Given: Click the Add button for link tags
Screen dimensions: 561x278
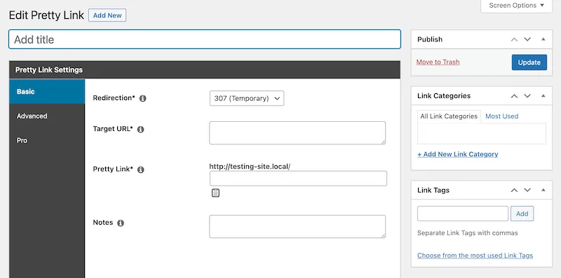Looking at the screenshot, I should 522,214.
